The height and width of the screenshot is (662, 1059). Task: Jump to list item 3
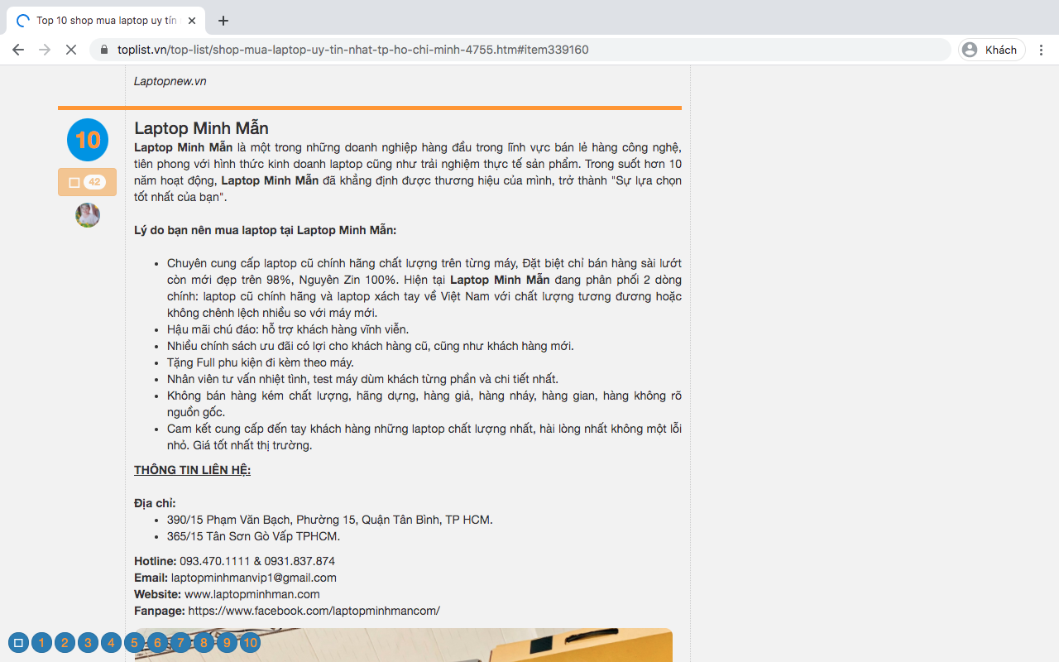[x=88, y=642]
